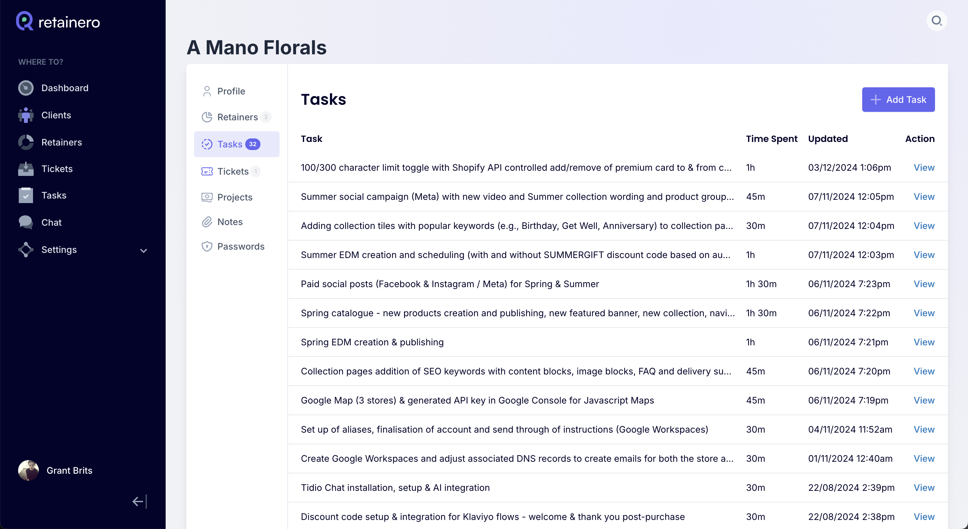968x529 pixels.
Task: Click the Tickets inbox tray icon
Action: (x=26, y=169)
